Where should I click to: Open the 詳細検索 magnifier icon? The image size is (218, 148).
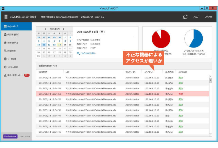coord(5,51)
